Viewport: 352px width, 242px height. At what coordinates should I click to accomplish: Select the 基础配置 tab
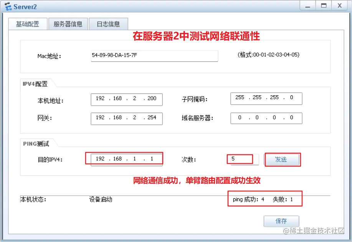[28, 24]
